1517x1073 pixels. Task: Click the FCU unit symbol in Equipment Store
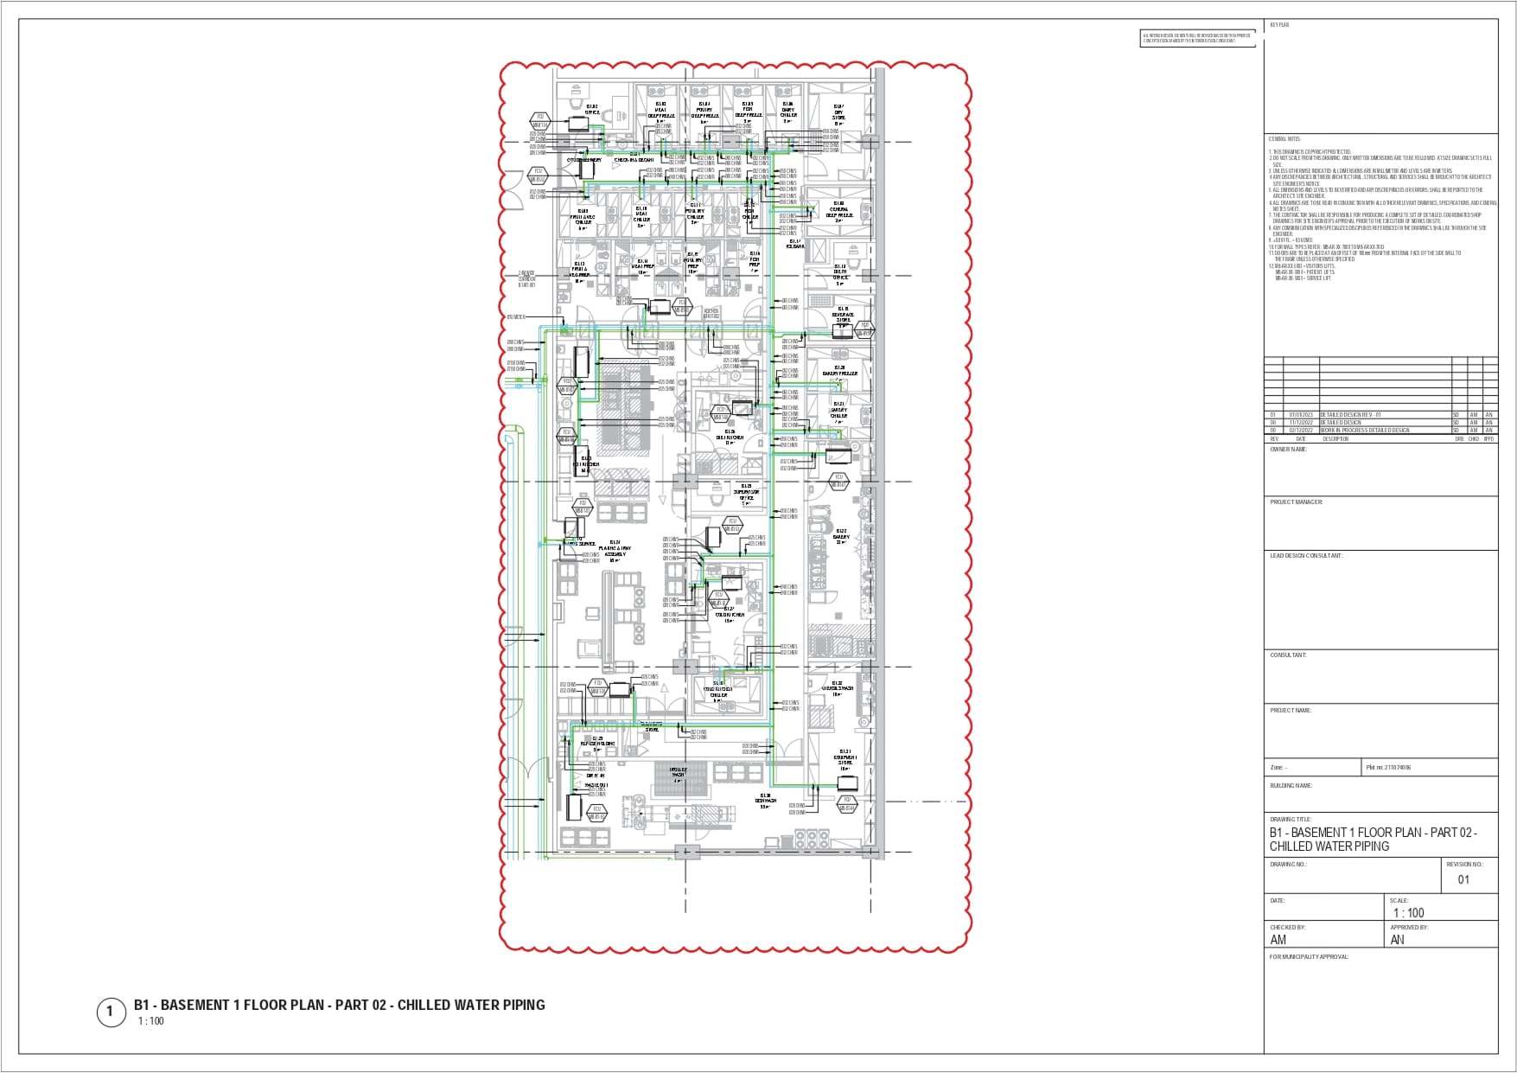(x=847, y=782)
